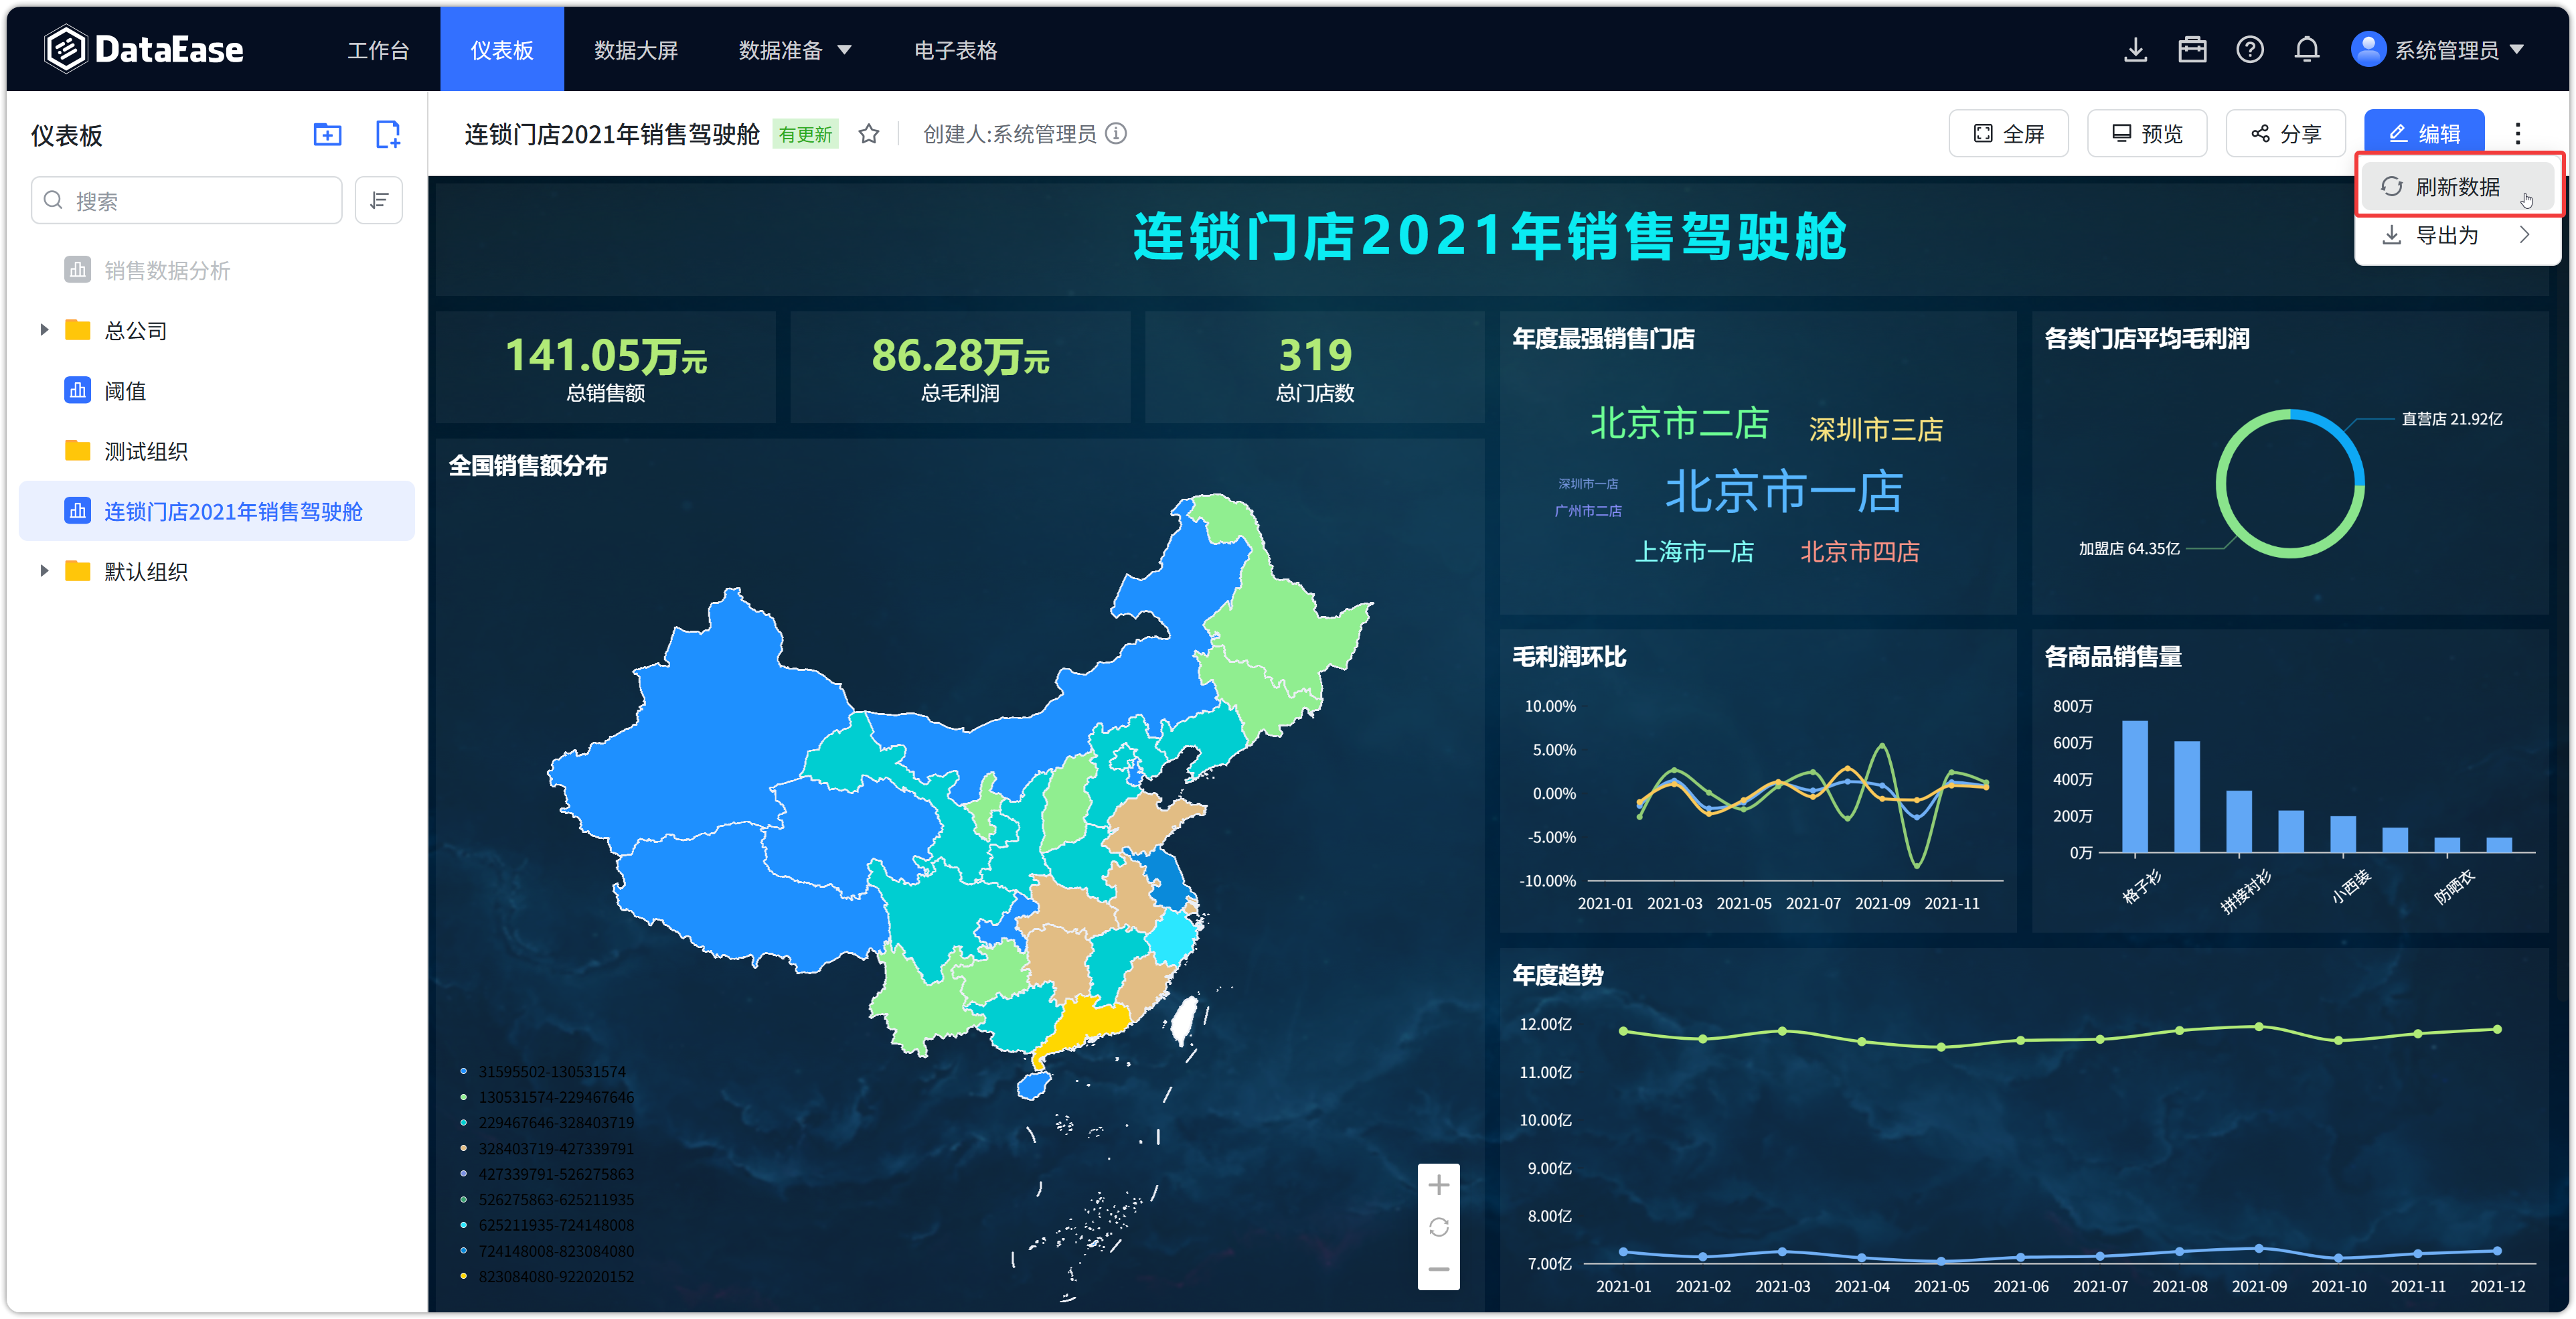Toggle legend range 130531574-229467646
The height and width of the screenshot is (1319, 2576).
coord(547,1097)
